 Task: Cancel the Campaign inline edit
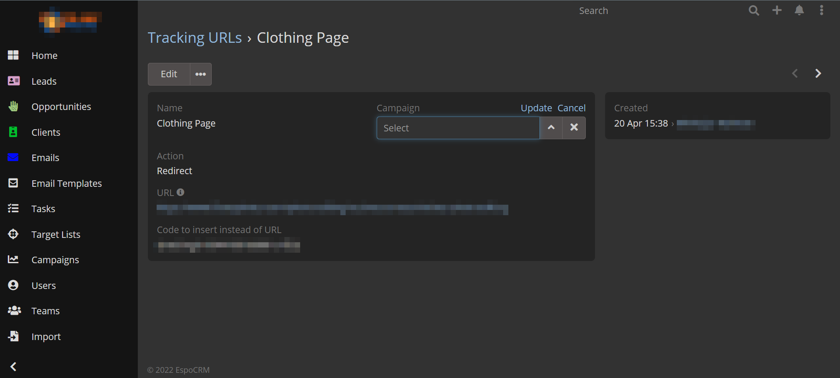tap(571, 108)
